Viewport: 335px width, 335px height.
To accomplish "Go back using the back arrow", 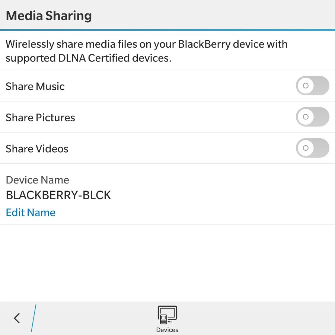I will [x=17, y=318].
